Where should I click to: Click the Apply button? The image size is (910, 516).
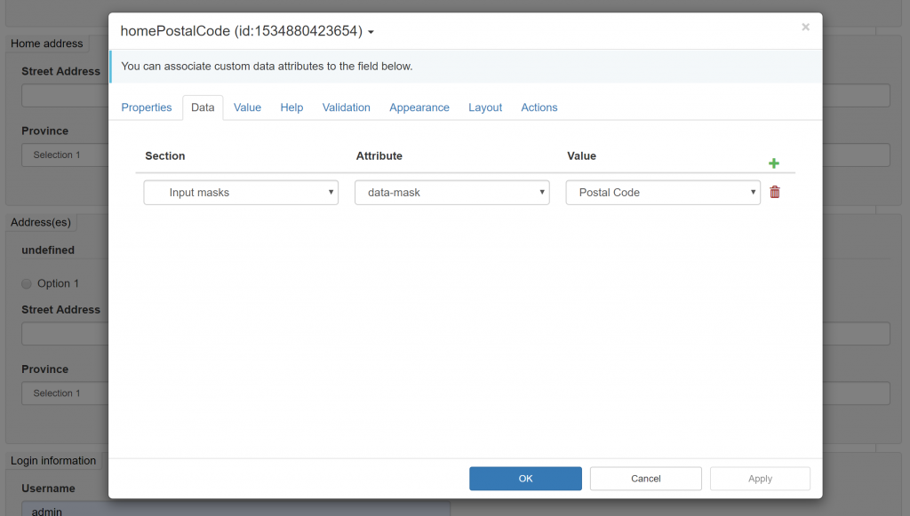[760, 478]
